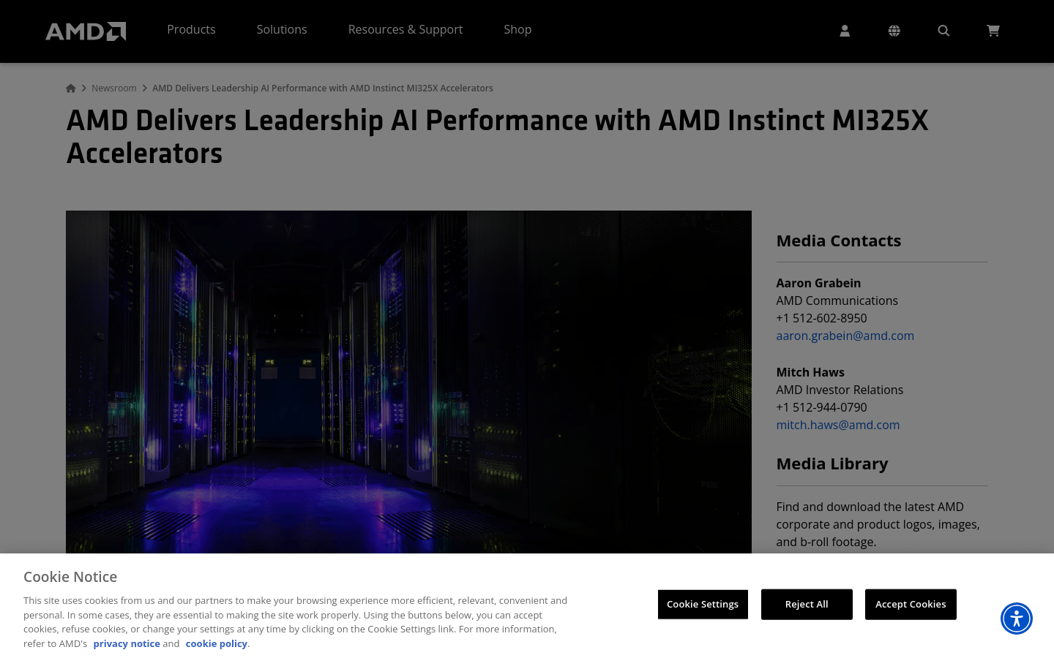Click the home icon in the breadcrumb
1054x658 pixels.
[x=70, y=88]
